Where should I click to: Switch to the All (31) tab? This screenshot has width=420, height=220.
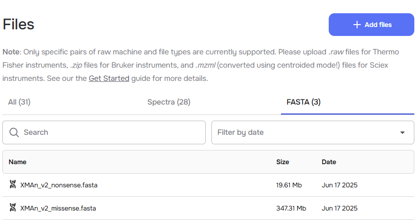click(x=19, y=102)
